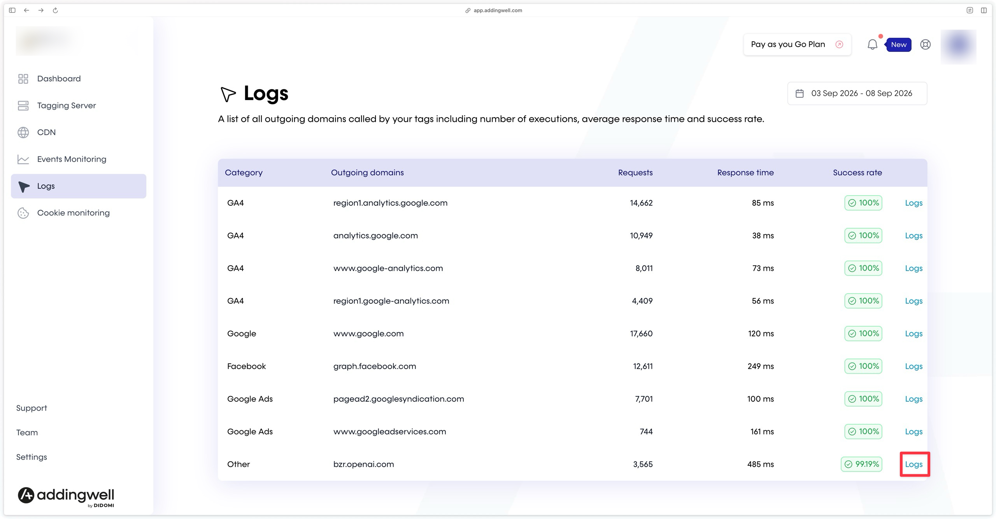Open Logs for bzr.openai.com
The height and width of the screenshot is (519, 996).
click(x=914, y=465)
